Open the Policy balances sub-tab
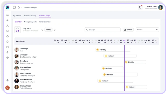 45,22
